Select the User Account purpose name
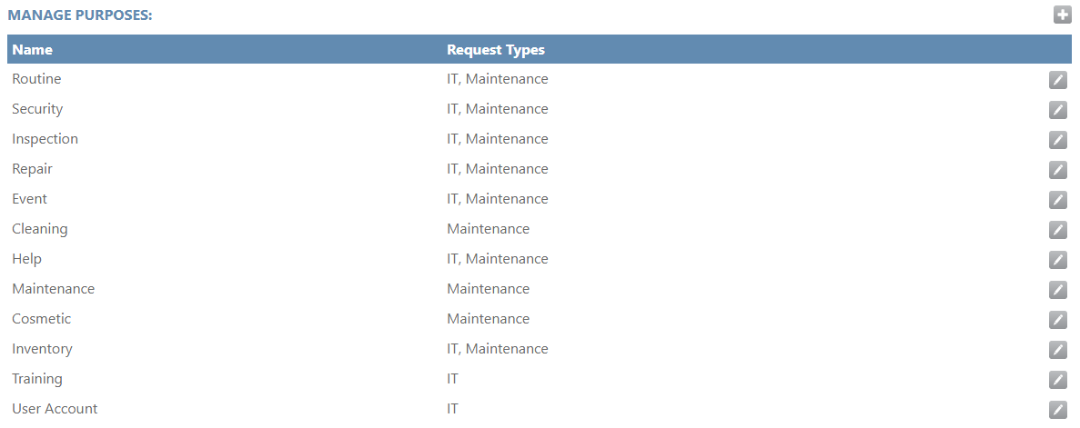This screenshot has height=428, width=1080. pos(55,409)
